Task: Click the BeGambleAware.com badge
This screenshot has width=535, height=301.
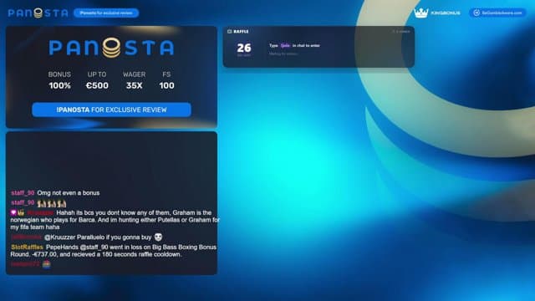Action: pos(497,13)
